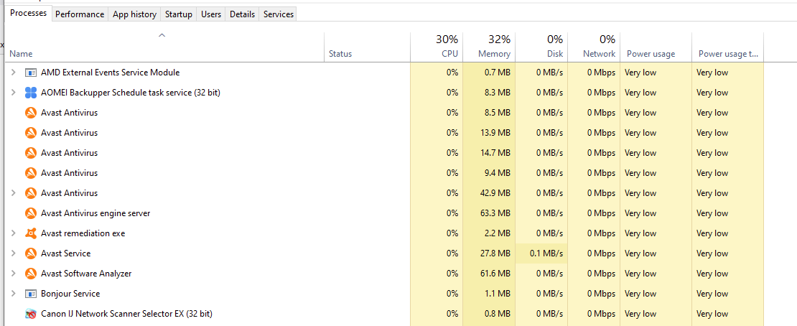Expand the Avast Service process group

[x=13, y=253]
